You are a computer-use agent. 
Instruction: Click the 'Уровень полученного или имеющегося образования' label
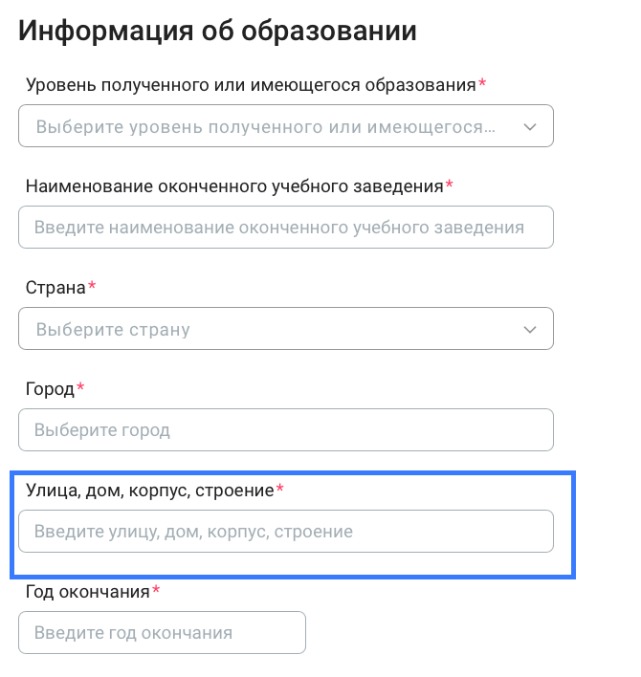tap(251, 84)
